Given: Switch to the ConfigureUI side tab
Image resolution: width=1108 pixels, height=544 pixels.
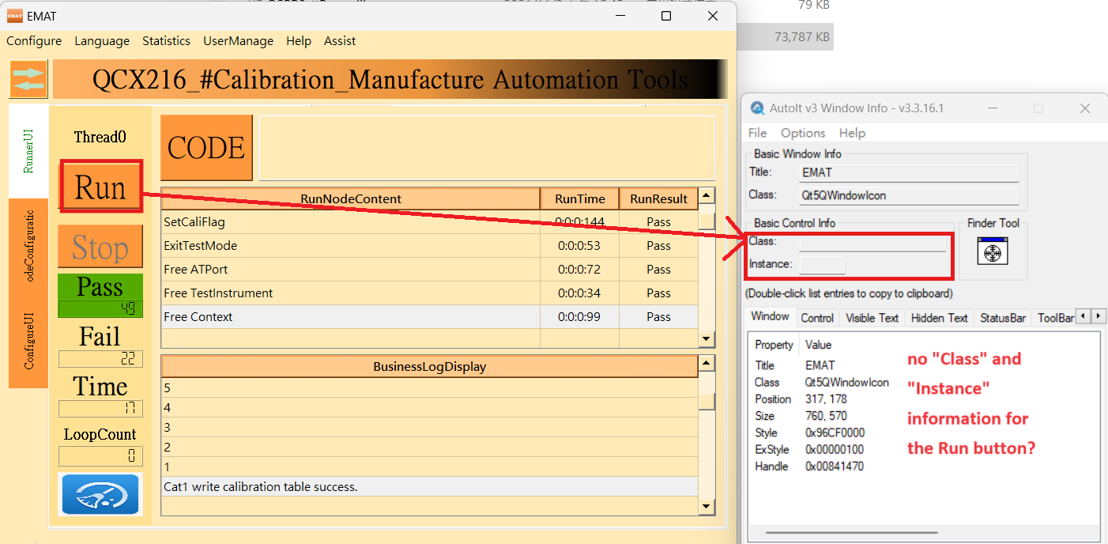Looking at the screenshot, I should pyautogui.click(x=28, y=342).
